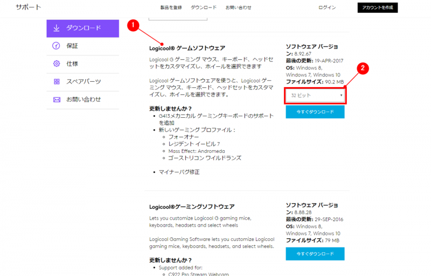
Task: Click 今すぐダウンロード for version 8.92.67
Action: [x=315, y=112]
